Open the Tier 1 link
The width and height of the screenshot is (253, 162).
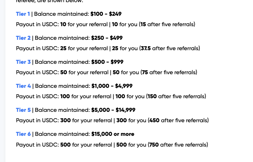pos(23,14)
